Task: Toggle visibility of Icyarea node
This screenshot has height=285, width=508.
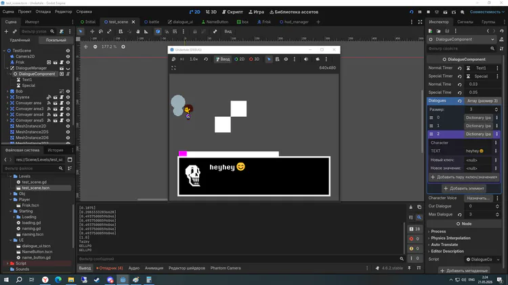Action: click(x=68, y=97)
